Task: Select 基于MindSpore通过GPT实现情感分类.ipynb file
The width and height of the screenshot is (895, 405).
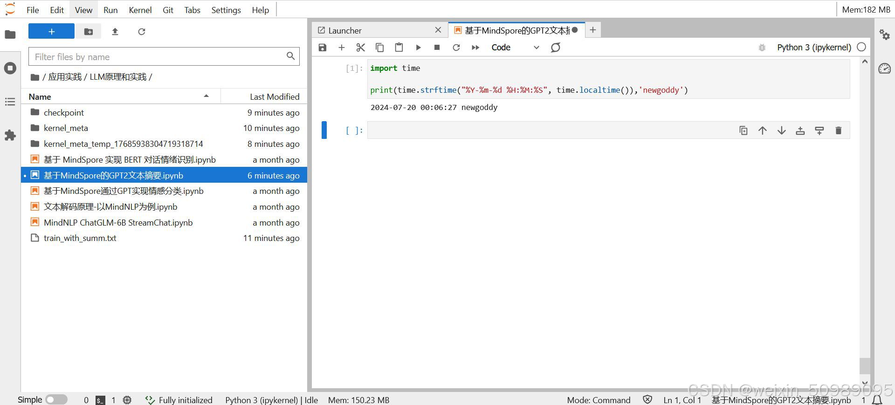Action: 164,191
